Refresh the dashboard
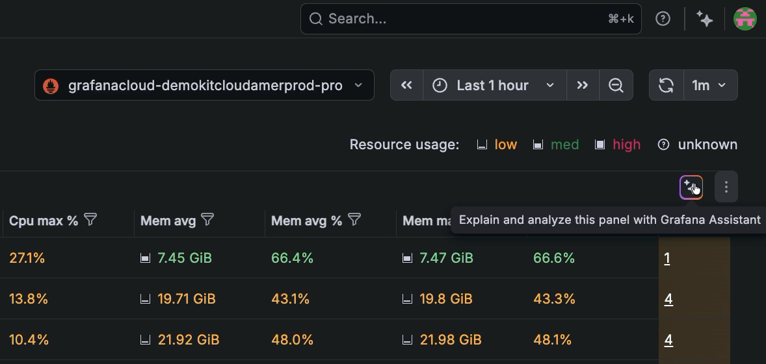The width and height of the screenshot is (766, 364). coord(667,85)
